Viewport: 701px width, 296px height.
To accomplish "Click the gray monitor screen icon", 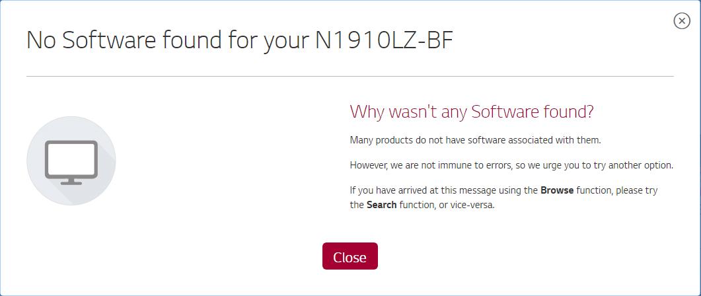I will coord(71,163).
